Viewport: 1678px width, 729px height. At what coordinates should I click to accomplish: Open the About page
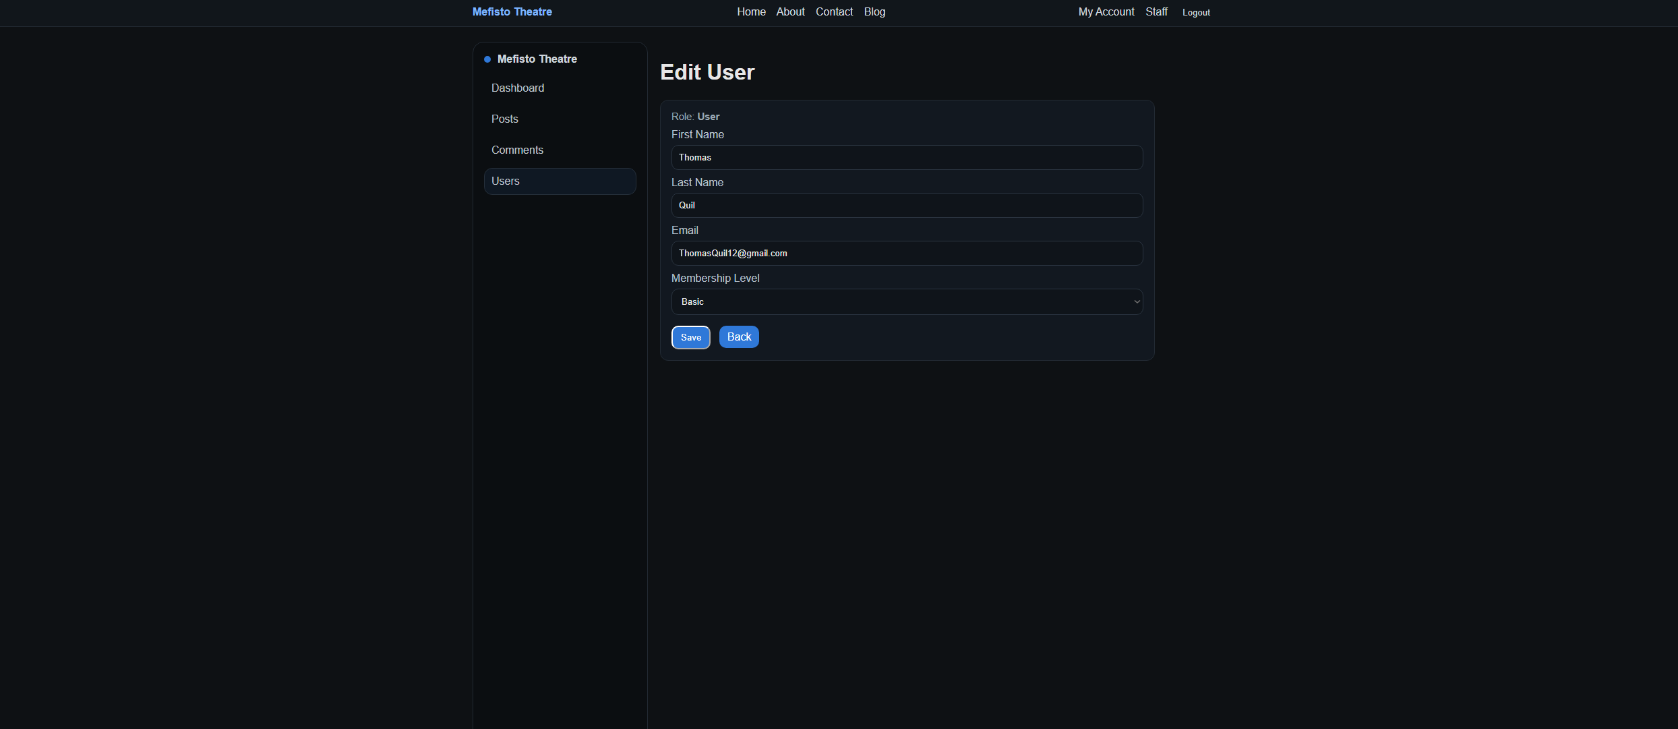pos(789,11)
